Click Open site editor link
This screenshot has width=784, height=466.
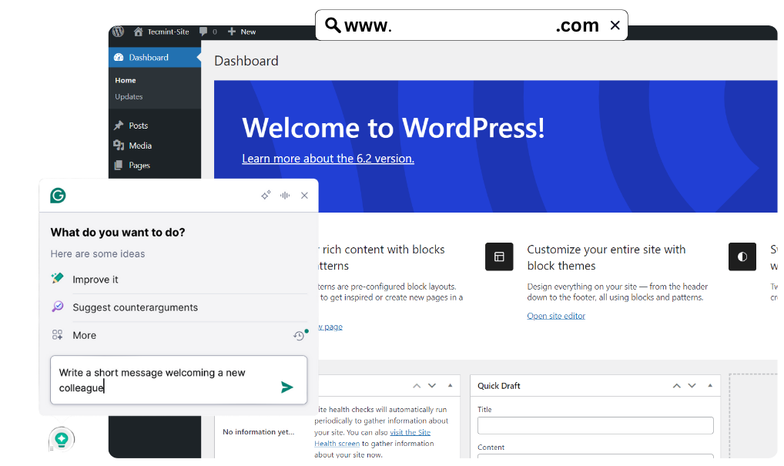[x=556, y=316]
